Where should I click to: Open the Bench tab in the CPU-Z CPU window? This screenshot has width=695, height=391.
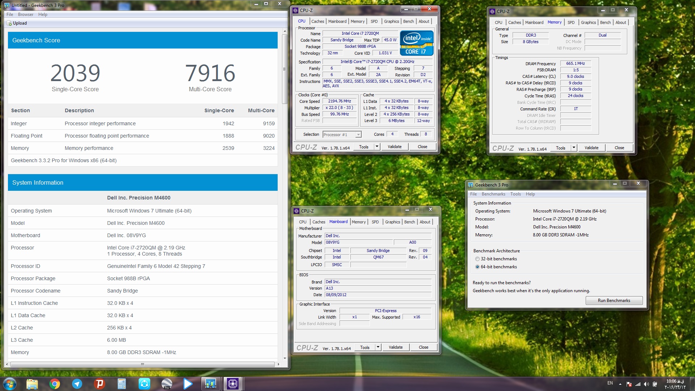pos(408,21)
